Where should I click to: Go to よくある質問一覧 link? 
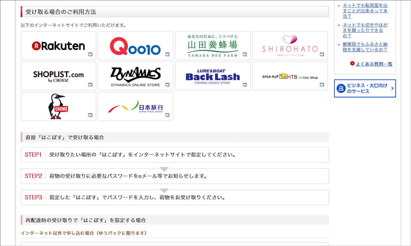[x=374, y=64]
